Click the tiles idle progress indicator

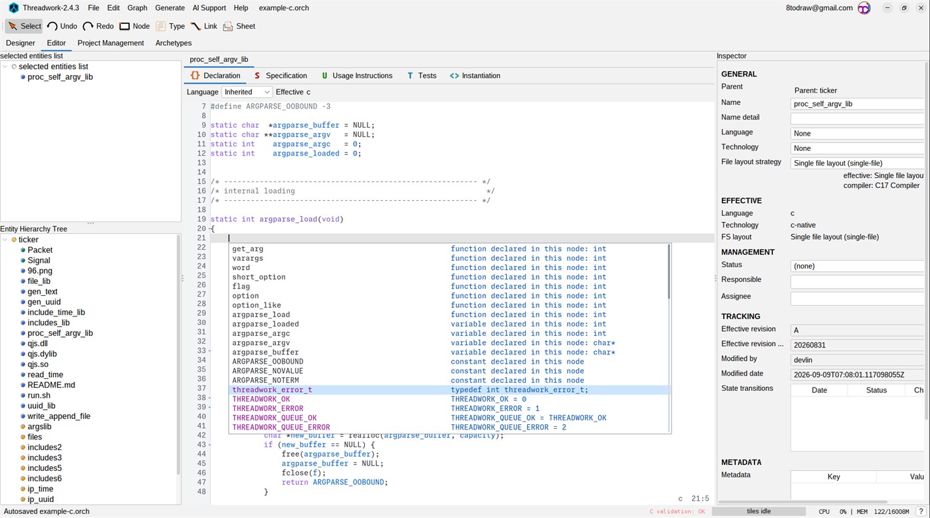[x=758, y=511]
